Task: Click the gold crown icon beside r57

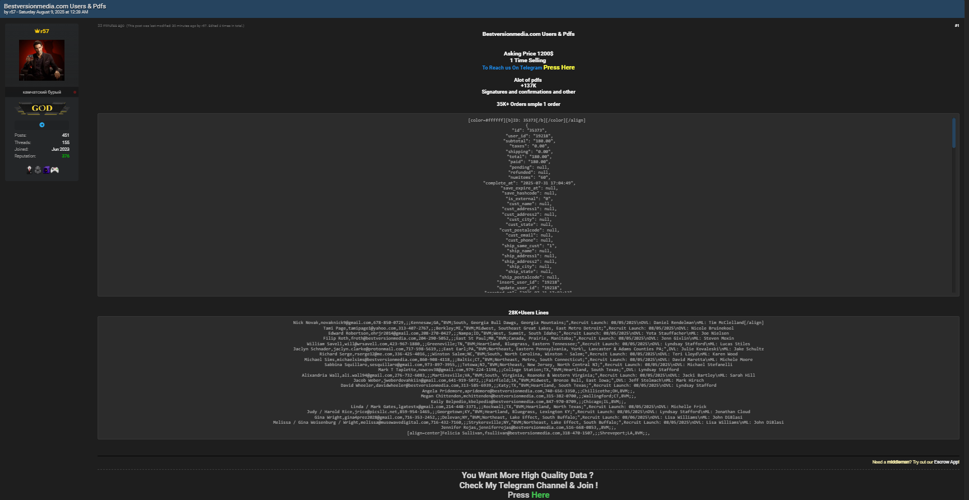Action: pyautogui.click(x=37, y=31)
